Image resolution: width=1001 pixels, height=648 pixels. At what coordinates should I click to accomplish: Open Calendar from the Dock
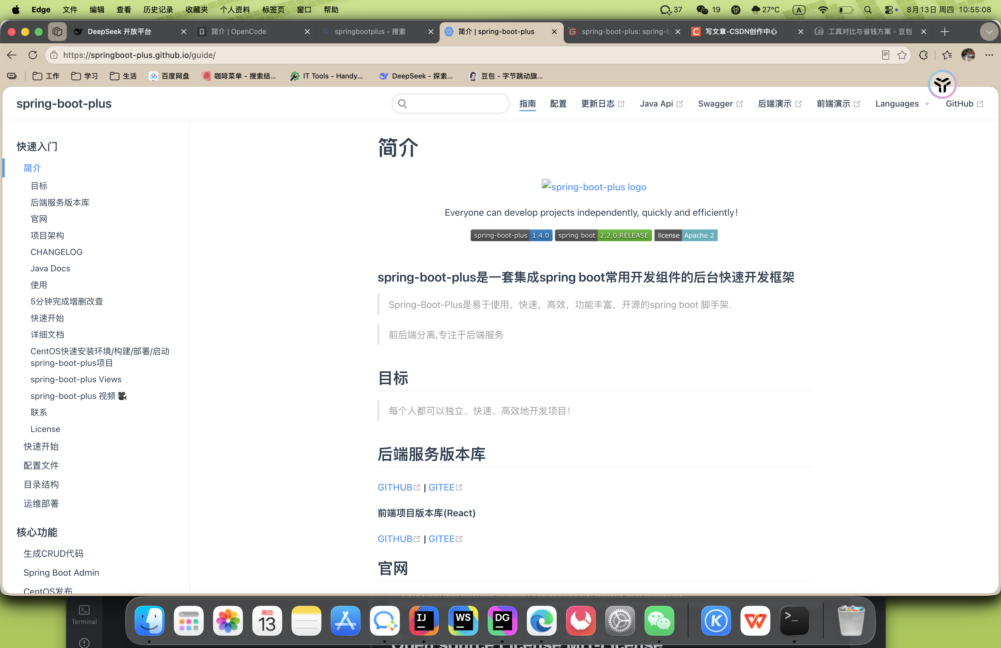point(267,621)
